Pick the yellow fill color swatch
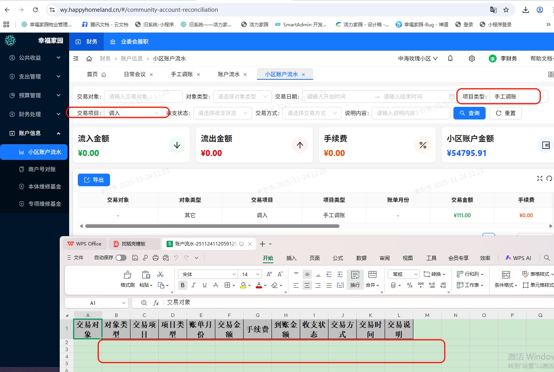The width and height of the screenshot is (554, 372). coord(243,285)
